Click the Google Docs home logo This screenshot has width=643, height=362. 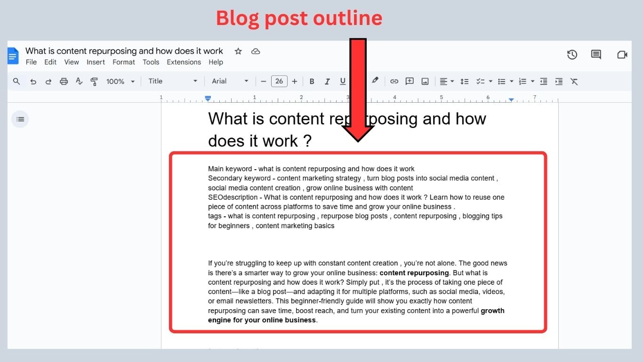click(13, 56)
